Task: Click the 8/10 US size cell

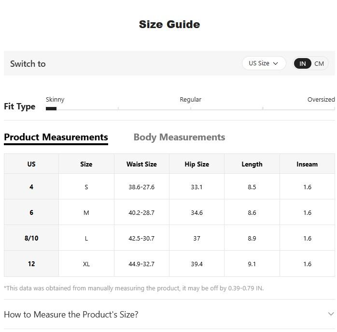Action: coord(31,238)
